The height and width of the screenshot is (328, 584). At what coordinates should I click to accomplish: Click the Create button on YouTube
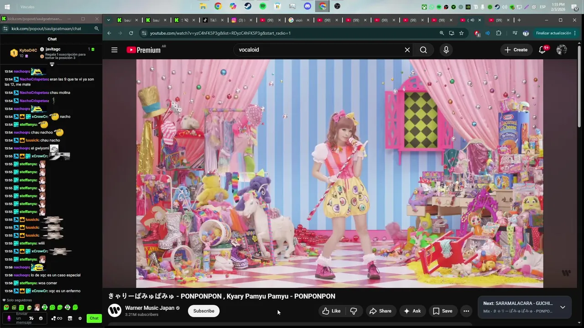516,50
